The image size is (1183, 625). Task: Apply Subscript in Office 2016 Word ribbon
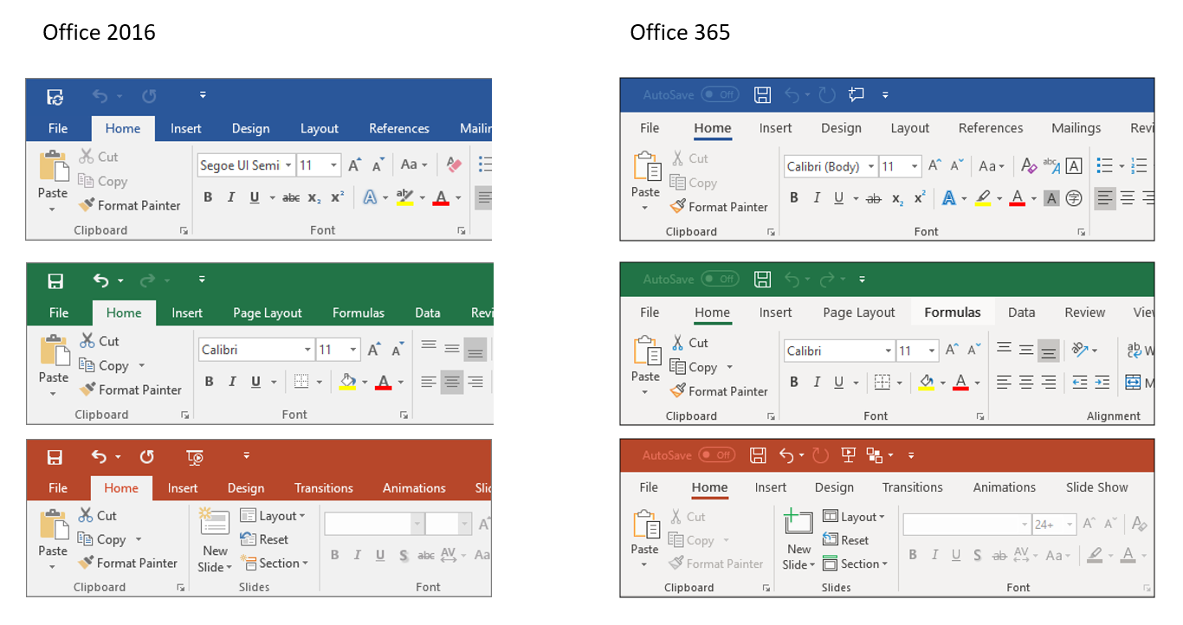pyautogui.click(x=314, y=197)
